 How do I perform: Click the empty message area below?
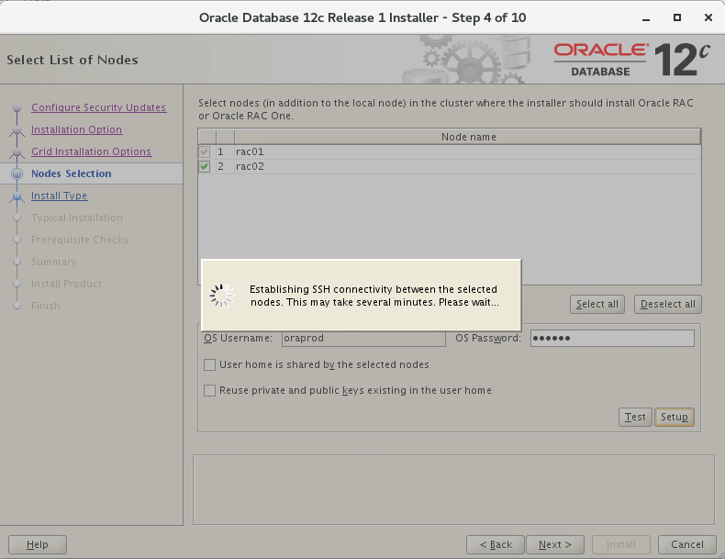point(453,489)
